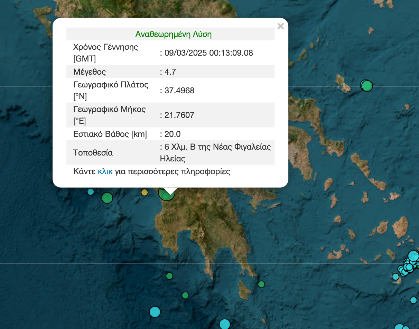The image size is (419, 329).
Task: Click the location text Νέας Φιγαλείας Ηλείας
Action: click(x=215, y=153)
